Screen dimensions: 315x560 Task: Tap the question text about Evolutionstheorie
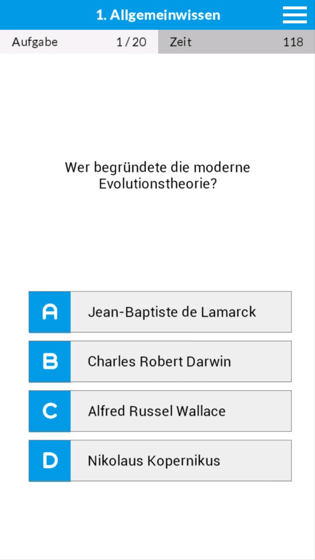click(x=157, y=175)
